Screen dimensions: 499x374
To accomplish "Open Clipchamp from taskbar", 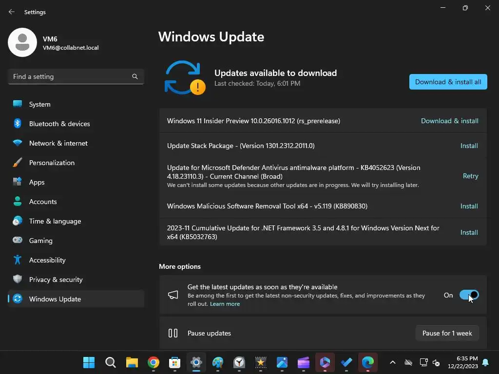I will click(x=304, y=362).
